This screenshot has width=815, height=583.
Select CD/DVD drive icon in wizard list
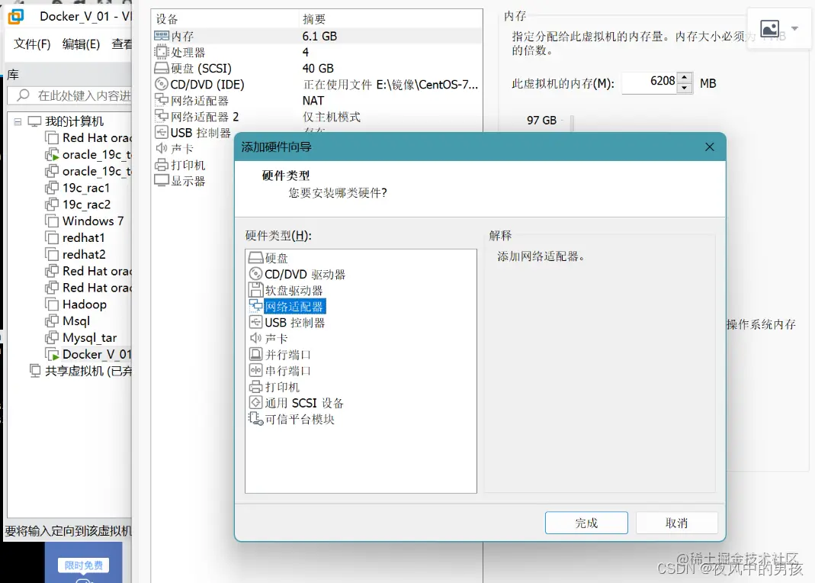(x=255, y=273)
